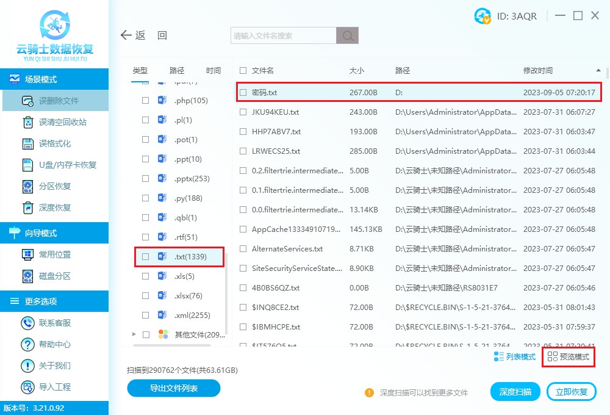Click the 向导模式 signpost icon
Image resolution: width=610 pixels, height=415 pixels.
pyautogui.click(x=15, y=233)
